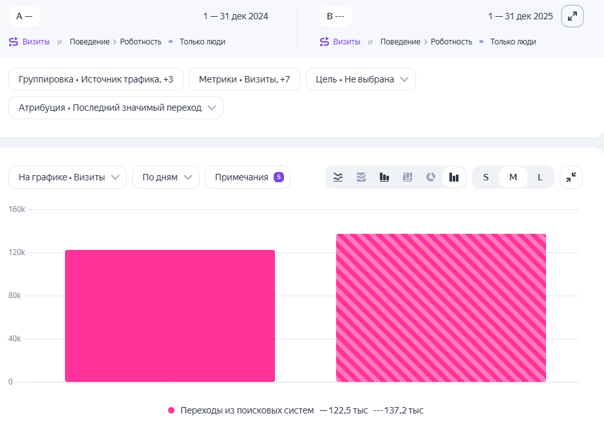Click the legend value 122,5 тыс

click(x=348, y=410)
